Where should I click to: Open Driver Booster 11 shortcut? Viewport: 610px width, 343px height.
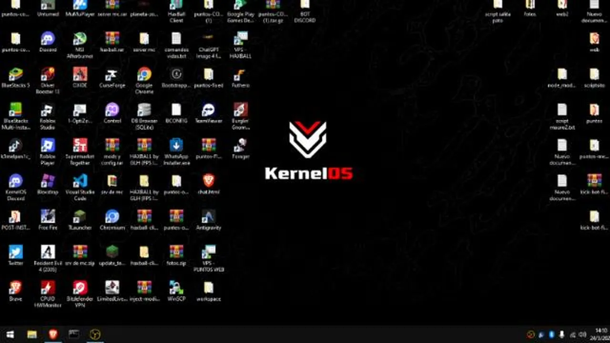[x=48, y=81]
